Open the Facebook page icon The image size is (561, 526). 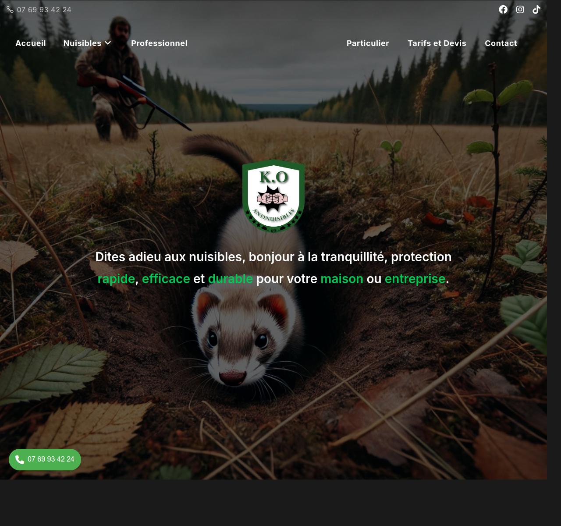[503, 10]
